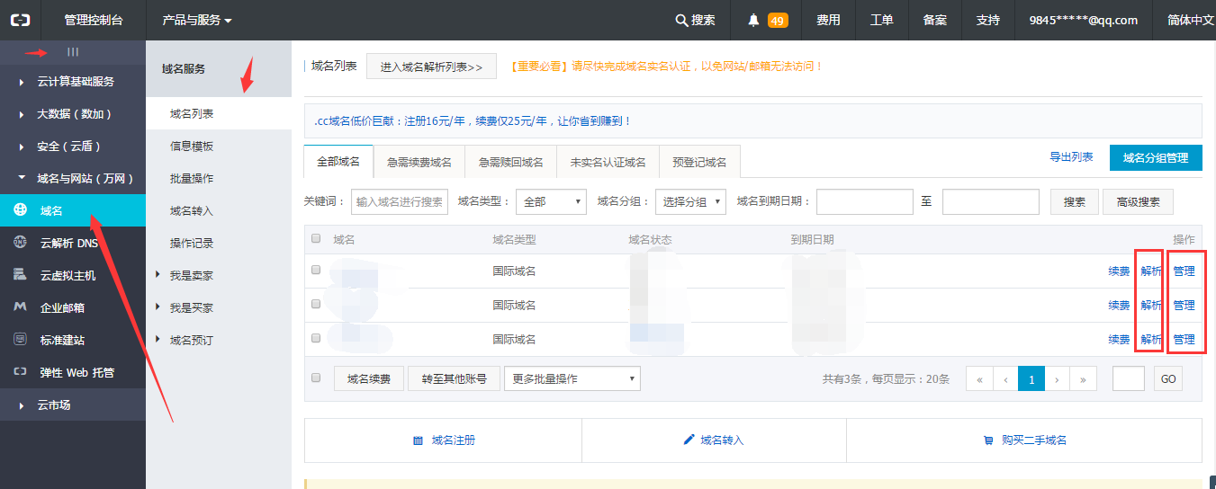The image size is (1216, 489).
Task: Click 域名续费 batch button
Action: [x=369, y=378]
